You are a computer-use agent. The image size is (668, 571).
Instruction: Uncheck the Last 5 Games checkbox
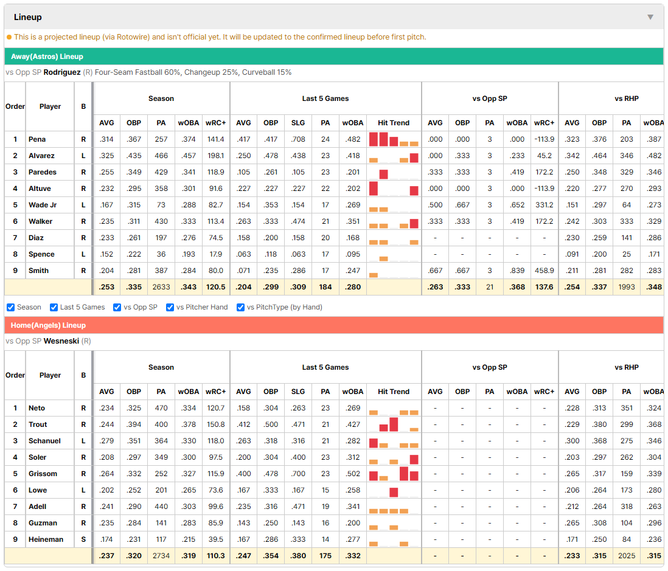(x=54, y=308)
